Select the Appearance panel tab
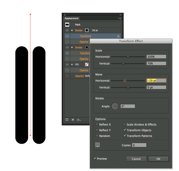Image resolution: width=179 pixels, height=171 pixels. 71,18
